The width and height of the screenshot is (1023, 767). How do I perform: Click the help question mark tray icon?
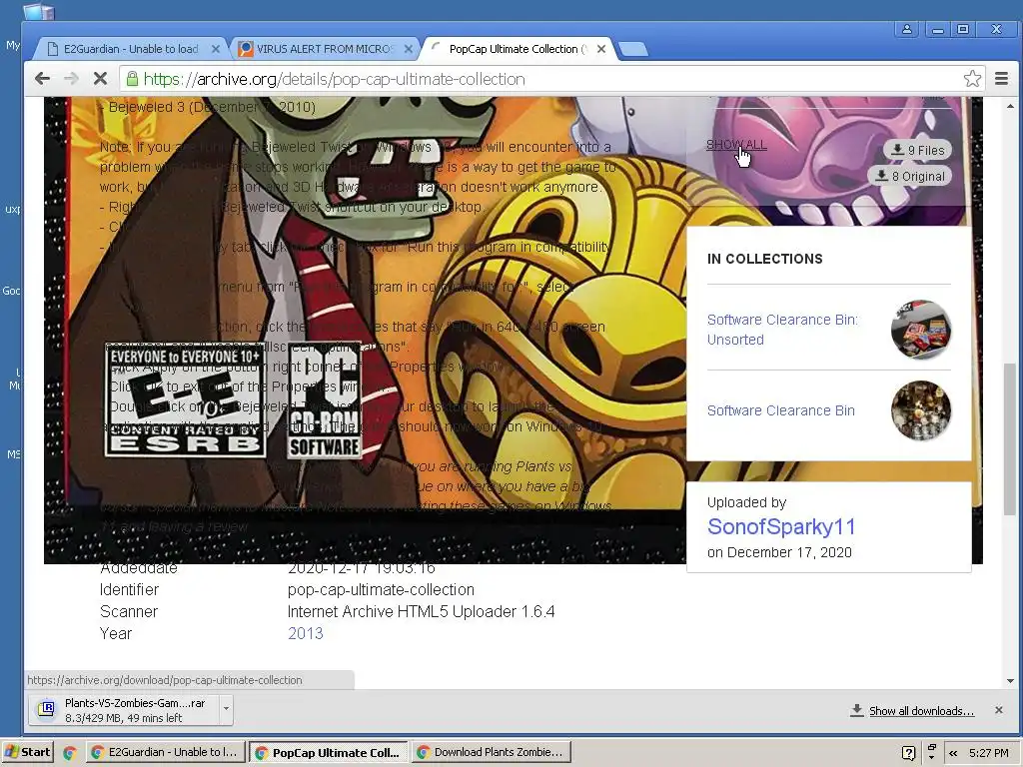tap(908, 753)
